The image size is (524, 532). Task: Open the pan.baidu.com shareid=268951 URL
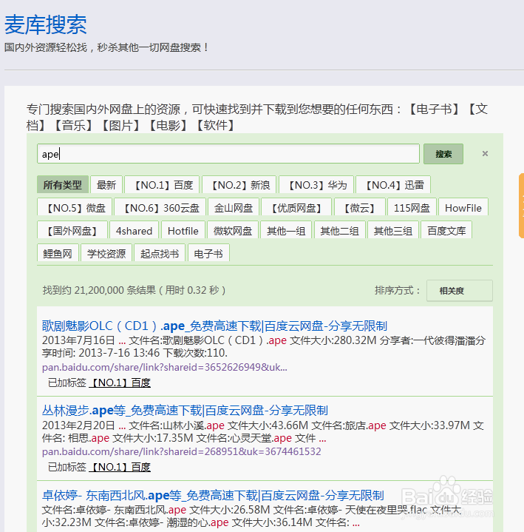point(181,451)
